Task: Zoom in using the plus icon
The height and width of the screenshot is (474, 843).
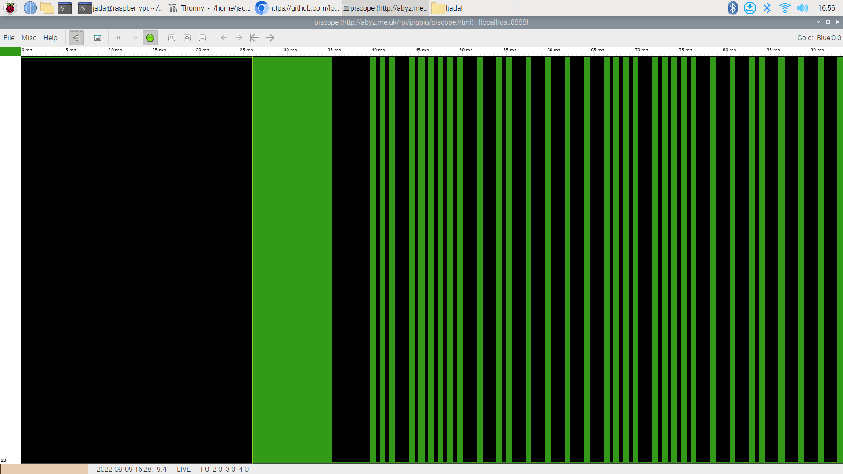Action: (187, 38)
